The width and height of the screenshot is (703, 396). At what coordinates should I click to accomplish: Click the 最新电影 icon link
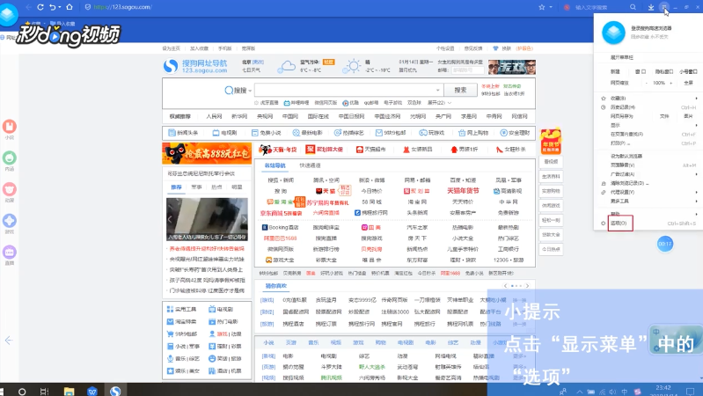click(308, 133)
